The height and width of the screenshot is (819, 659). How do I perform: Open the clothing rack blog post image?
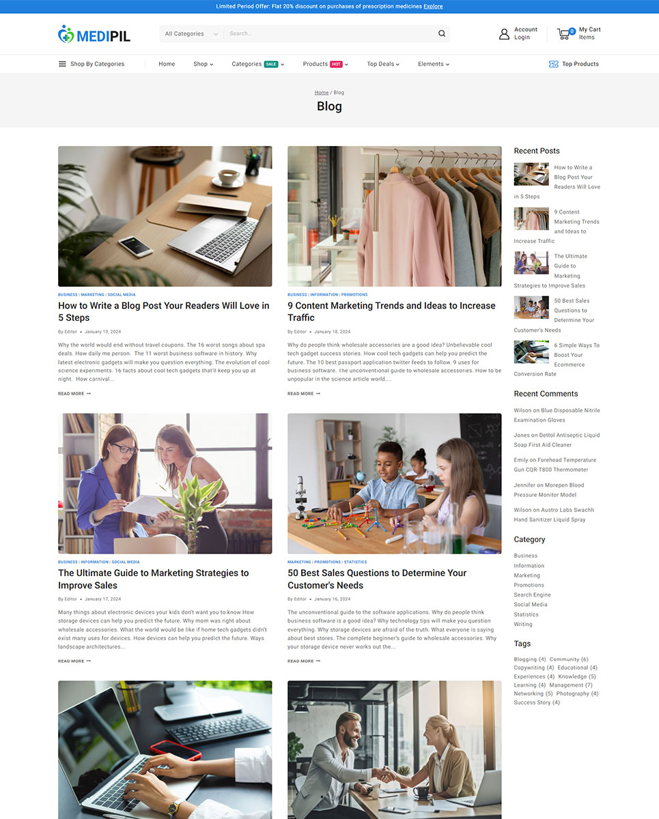point(395,216)
